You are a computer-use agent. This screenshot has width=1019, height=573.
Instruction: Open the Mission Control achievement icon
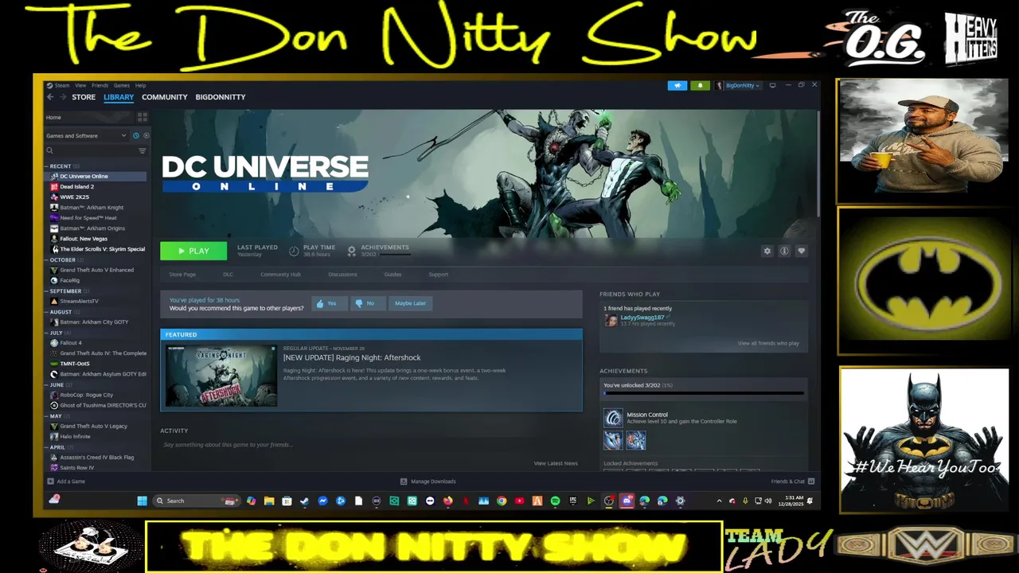click(x=613, y=418)
